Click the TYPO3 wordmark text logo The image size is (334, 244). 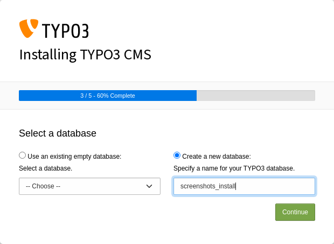point(65,31)
